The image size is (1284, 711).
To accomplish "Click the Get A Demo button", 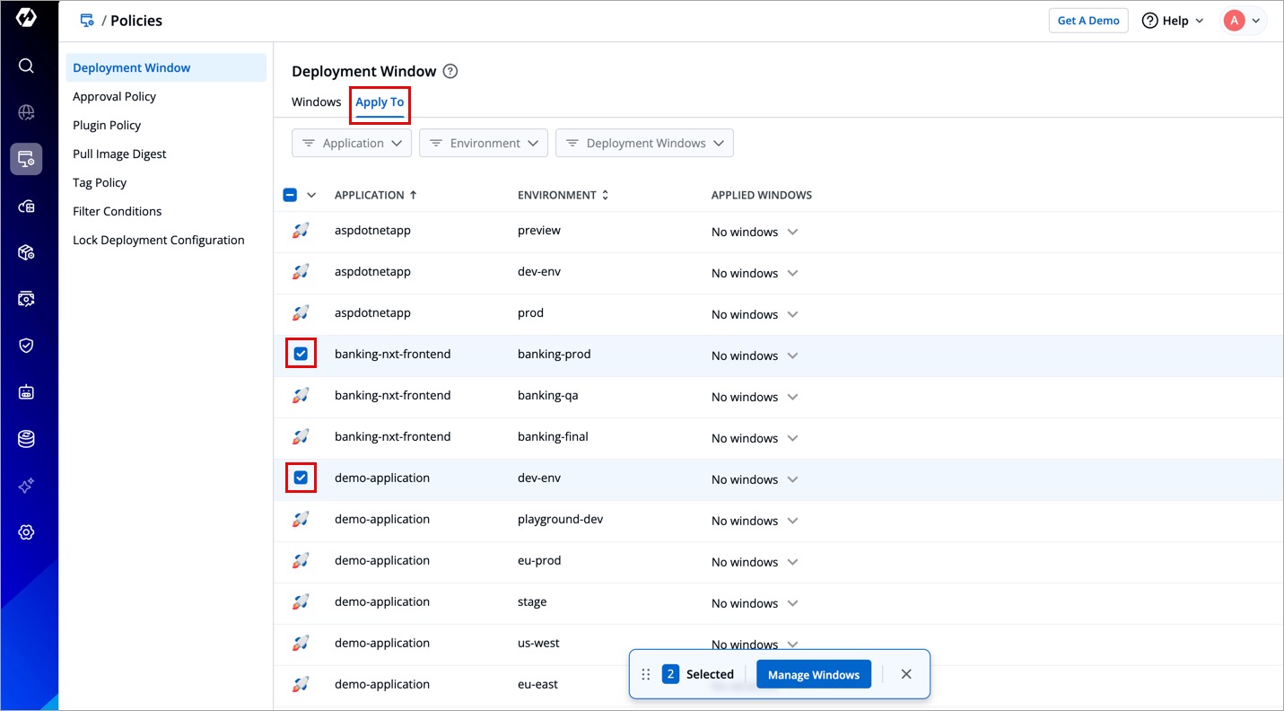I will click(x=1087, y=21).
